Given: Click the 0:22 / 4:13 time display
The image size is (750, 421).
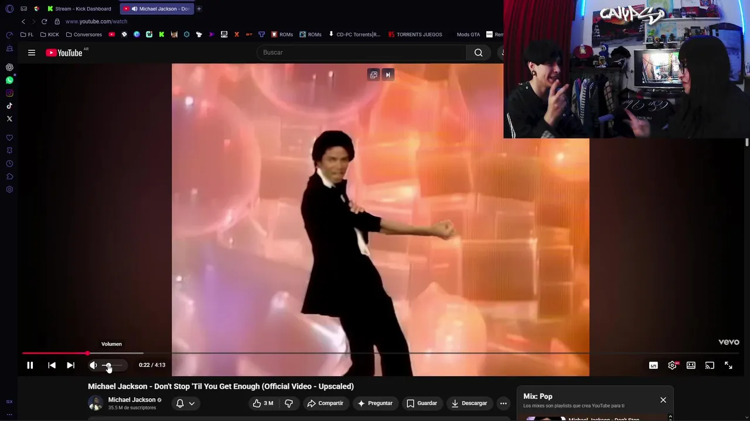Looking at the screenshot, I should click(152, 365).
